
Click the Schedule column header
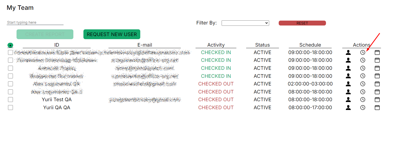click(310, 45)
